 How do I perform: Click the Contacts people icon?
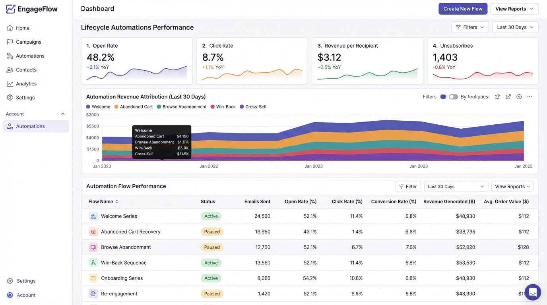[x=10, y=69]
